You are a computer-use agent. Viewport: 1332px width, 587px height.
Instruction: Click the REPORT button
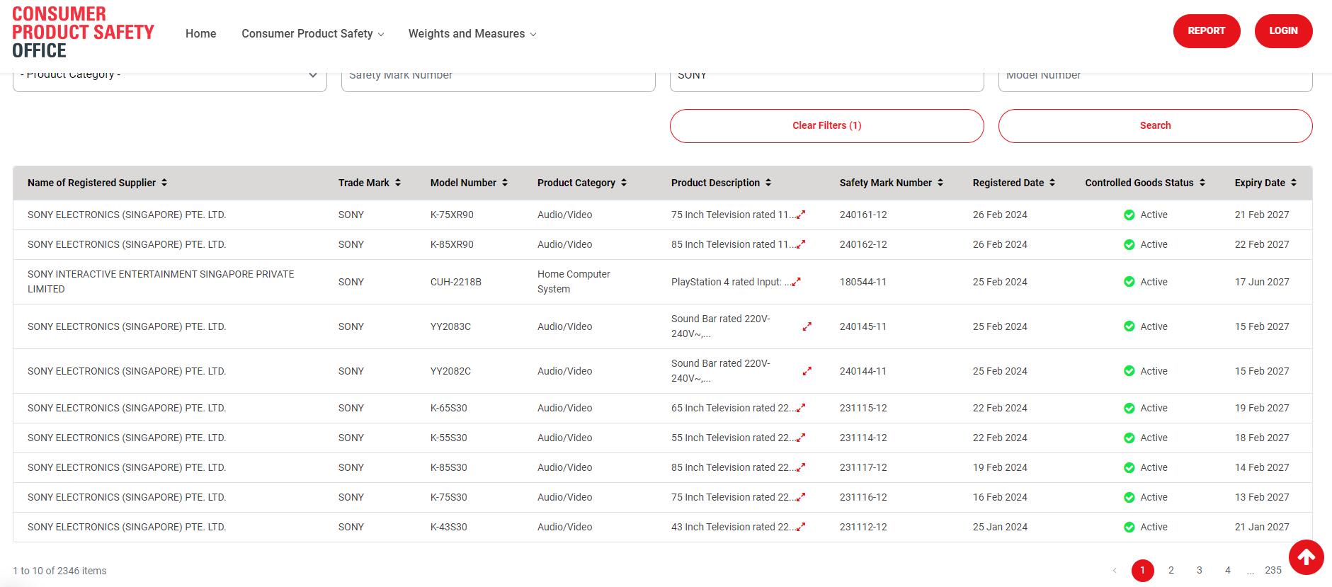[1207, 31]
